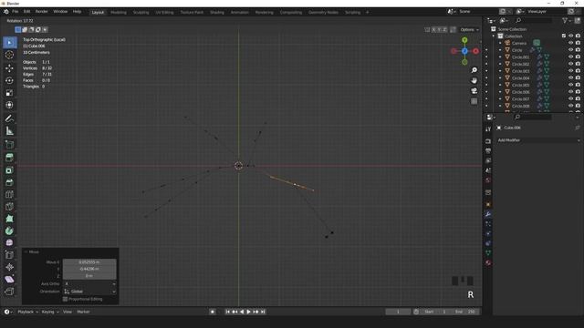Select the Measure ruler tool
This screenshot has height=328, width=584.
pyautogui.click(x=9, y=131)
